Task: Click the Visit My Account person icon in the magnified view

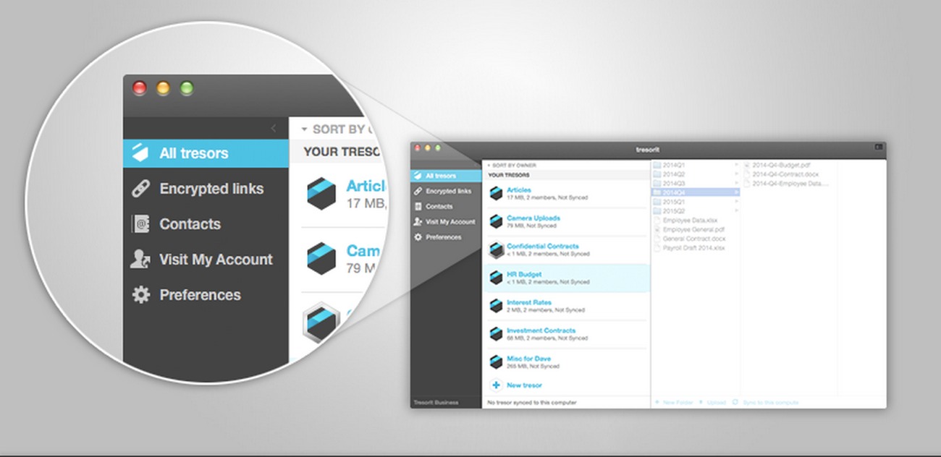Action: coord(140,260)
